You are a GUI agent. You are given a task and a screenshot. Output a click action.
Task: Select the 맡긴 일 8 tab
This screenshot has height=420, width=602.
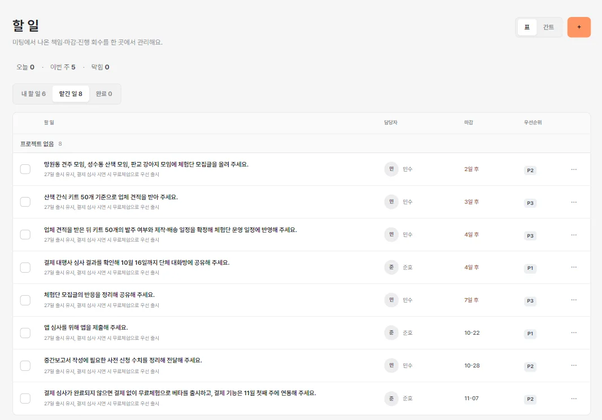click(x=71, y=94)
